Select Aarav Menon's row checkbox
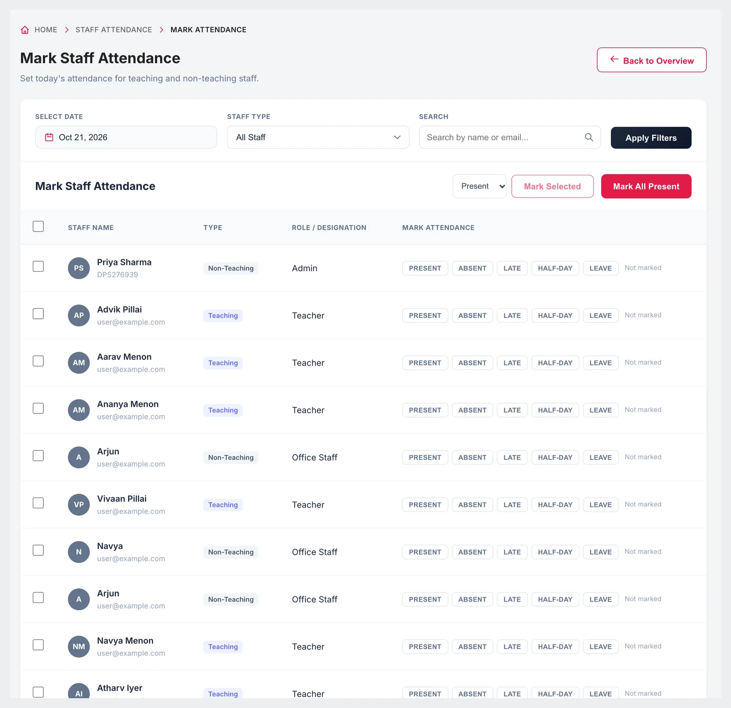 tap(38, 361)
